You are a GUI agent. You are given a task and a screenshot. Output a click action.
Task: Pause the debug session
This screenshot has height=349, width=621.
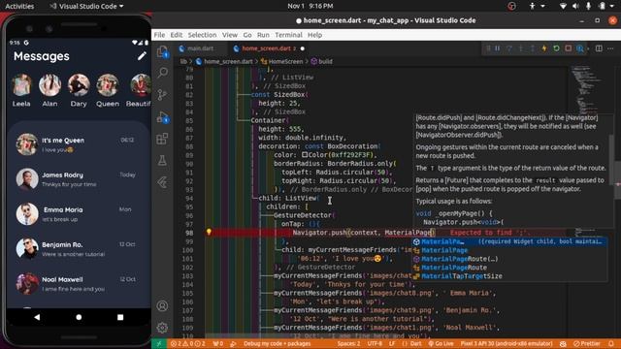pos(498,48)
